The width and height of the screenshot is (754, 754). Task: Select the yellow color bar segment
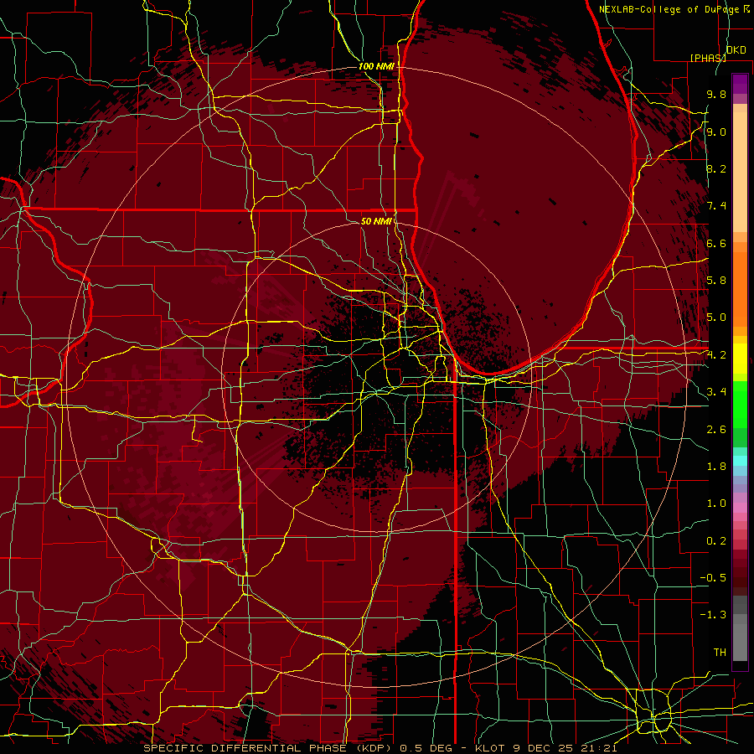click(740, 359)
